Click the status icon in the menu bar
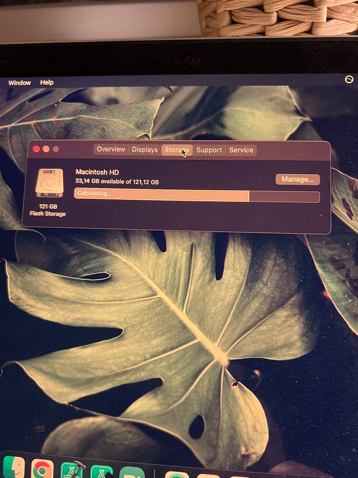 349,80
